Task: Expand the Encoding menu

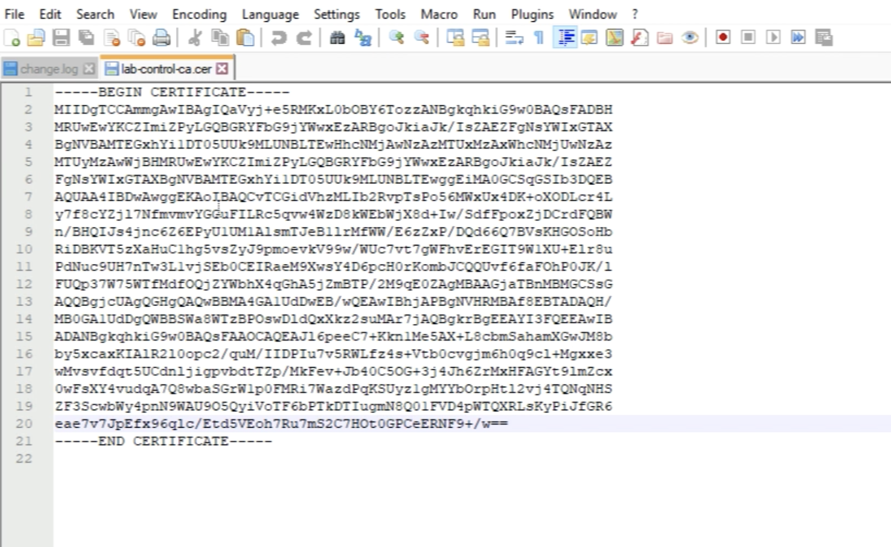Action: (199, 14)
